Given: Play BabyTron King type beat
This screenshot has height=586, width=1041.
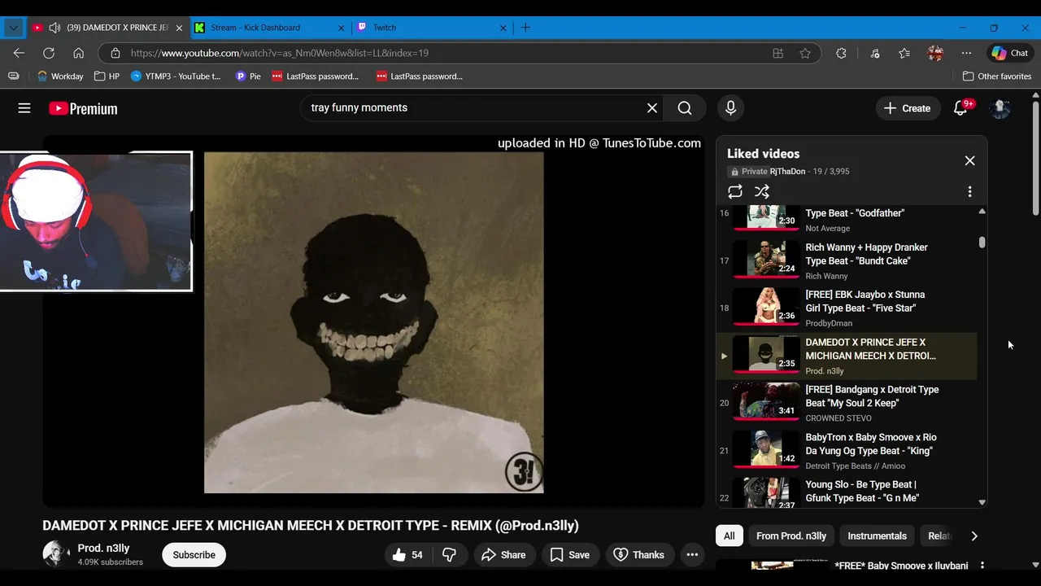Looking at the screenshot, I should point(846,450).
